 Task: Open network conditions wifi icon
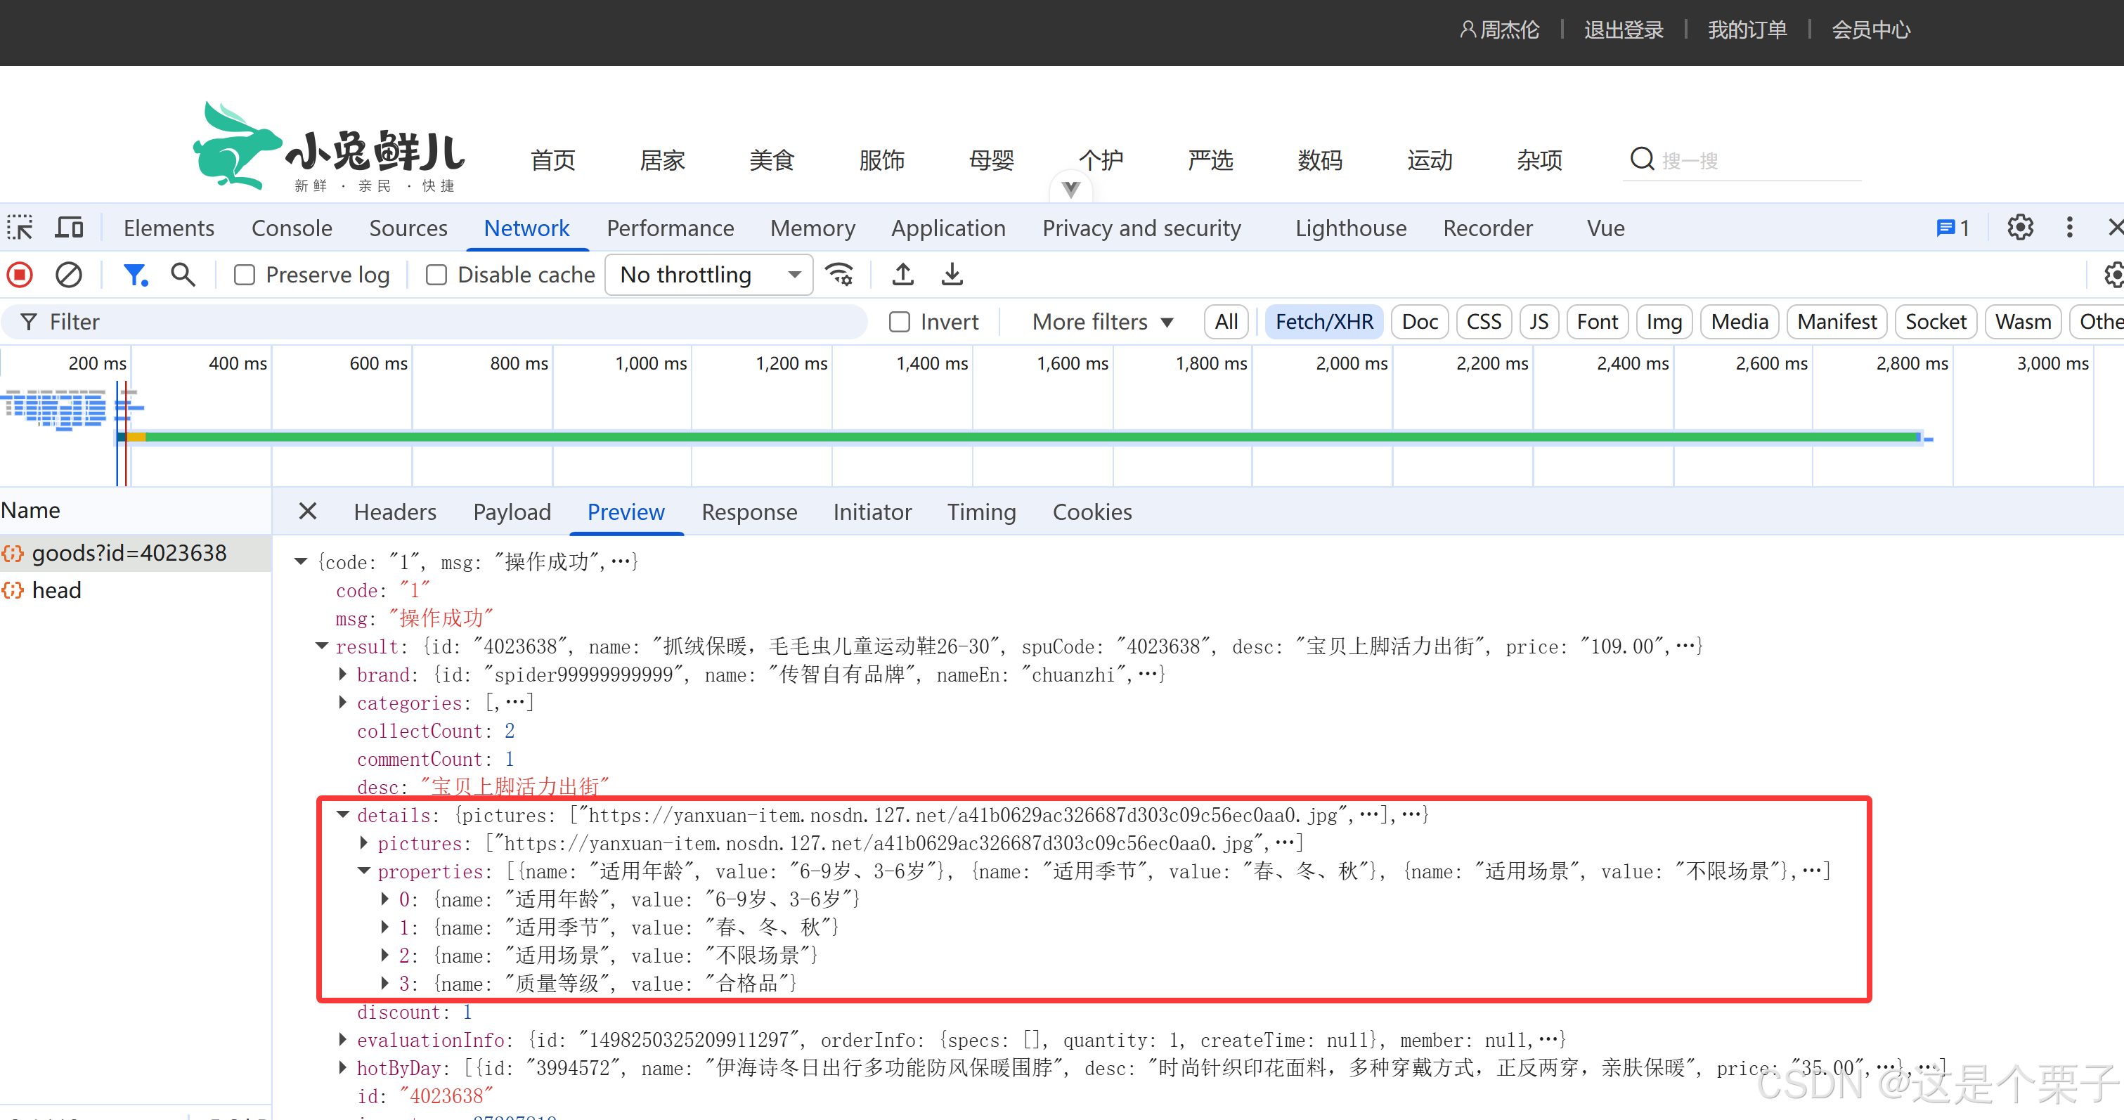click(x=839, y=275)
